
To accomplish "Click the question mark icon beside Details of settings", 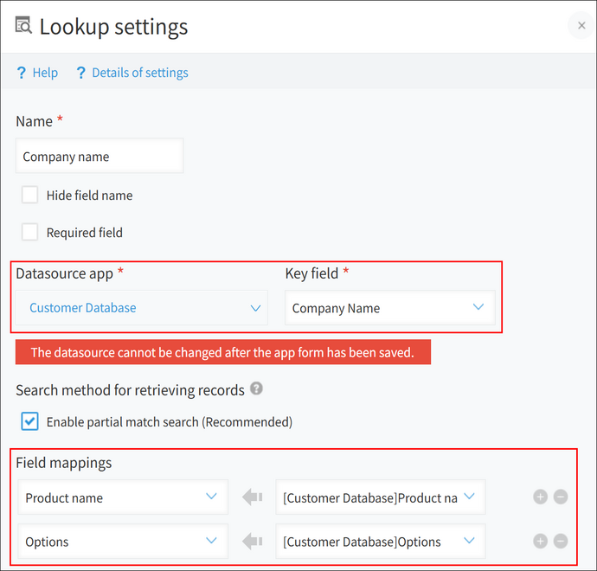I will [81, 73].
